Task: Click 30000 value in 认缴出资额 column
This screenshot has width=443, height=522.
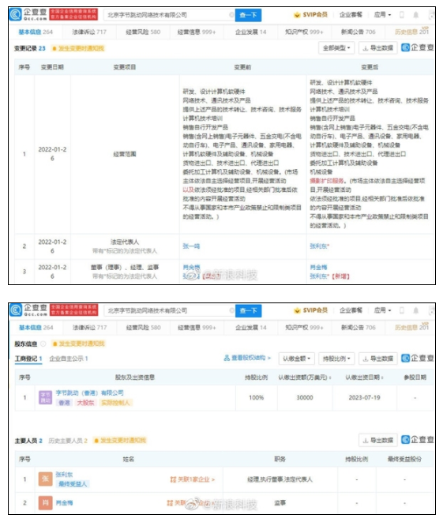Action: click(x=305, y=397)
